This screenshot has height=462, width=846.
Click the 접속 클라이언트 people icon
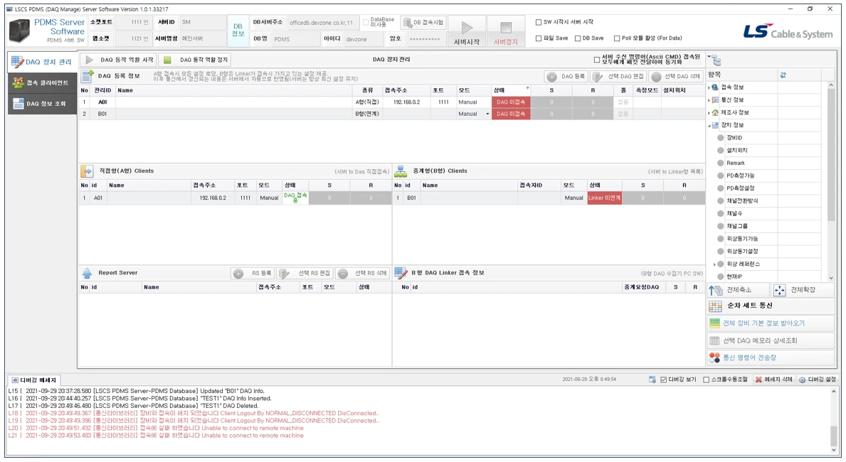pos(18,83)
